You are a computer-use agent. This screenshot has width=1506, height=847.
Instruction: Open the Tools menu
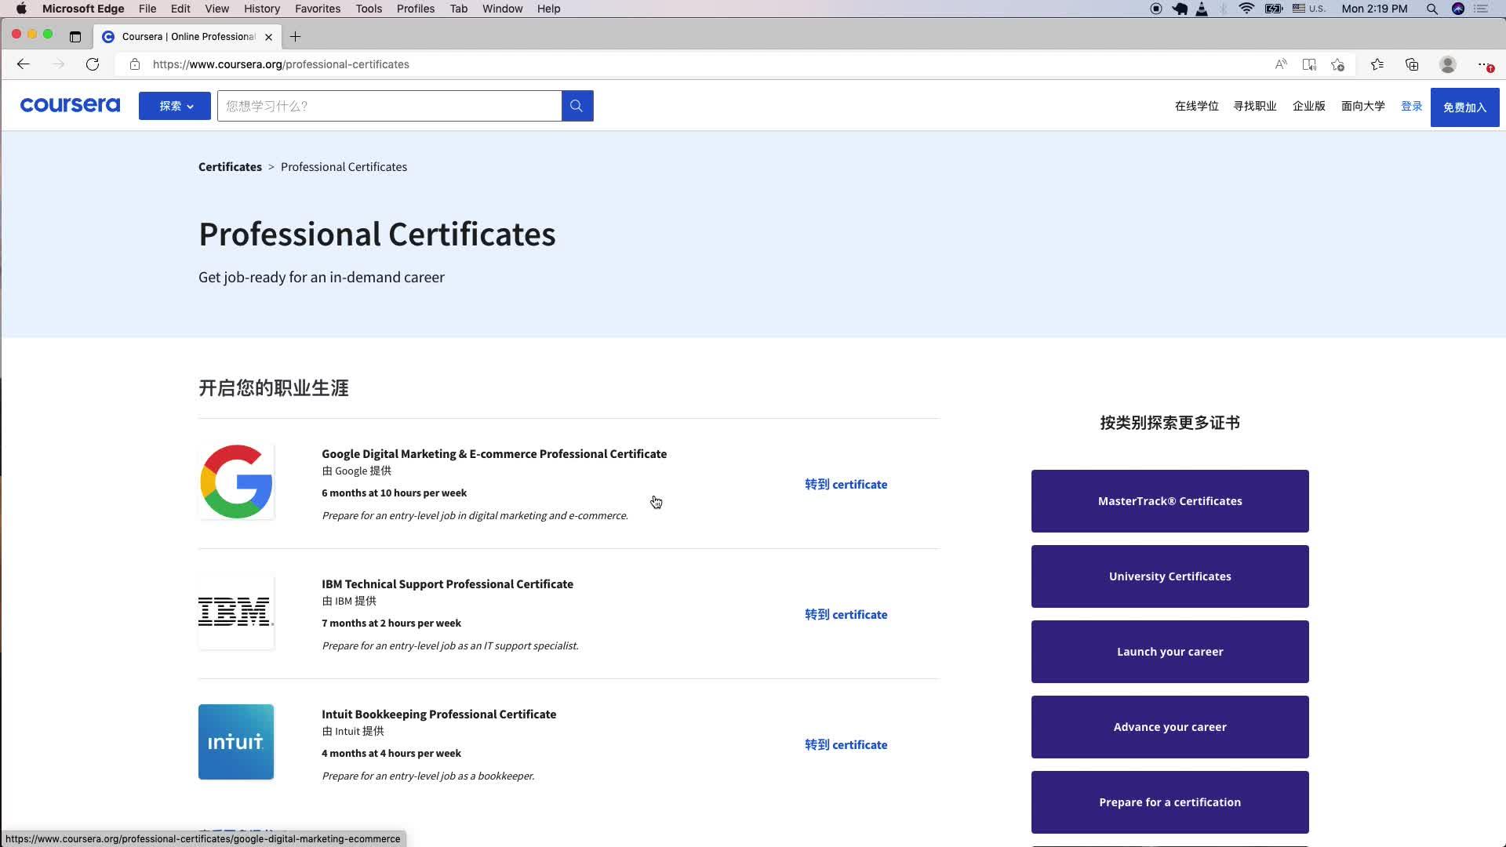point(369,9)
